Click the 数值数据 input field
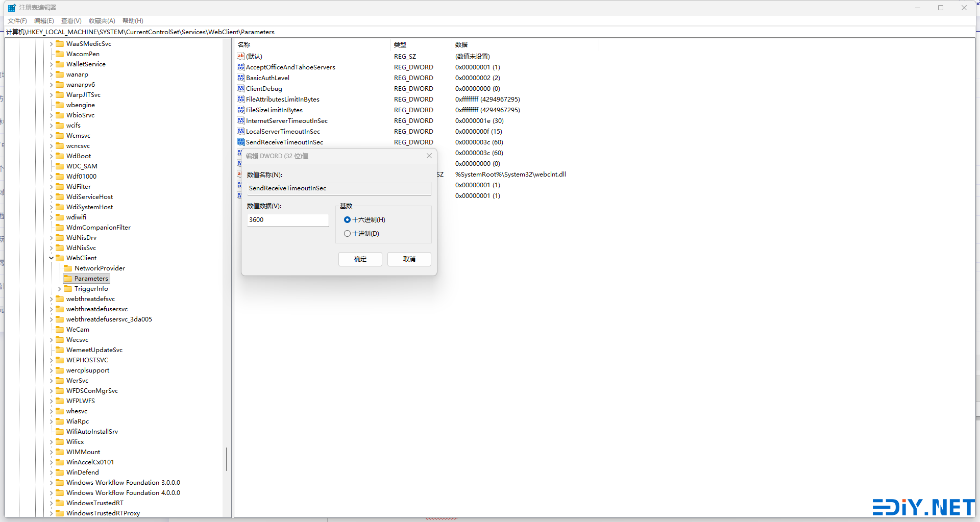This screenshot has height=522, width=980. (x=287, y=220)
